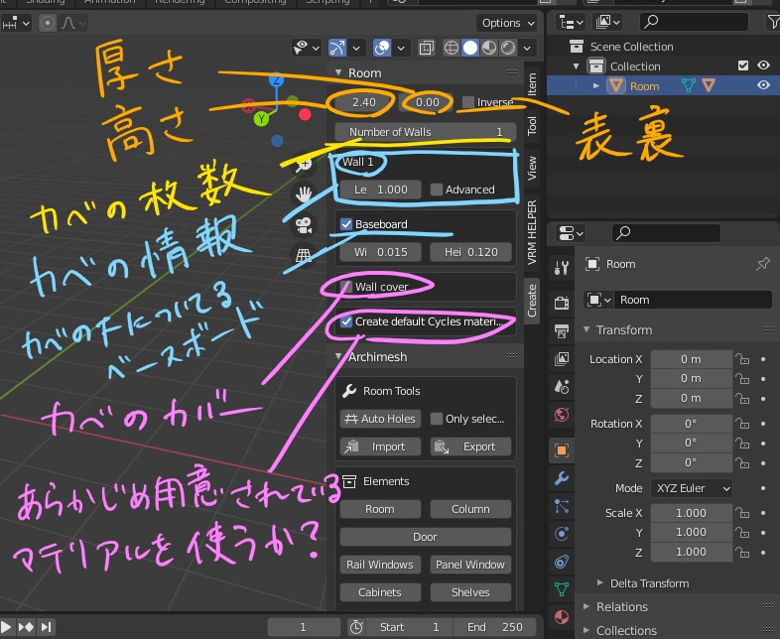Select wireframe viewport shading

click(x=452, y=48)
